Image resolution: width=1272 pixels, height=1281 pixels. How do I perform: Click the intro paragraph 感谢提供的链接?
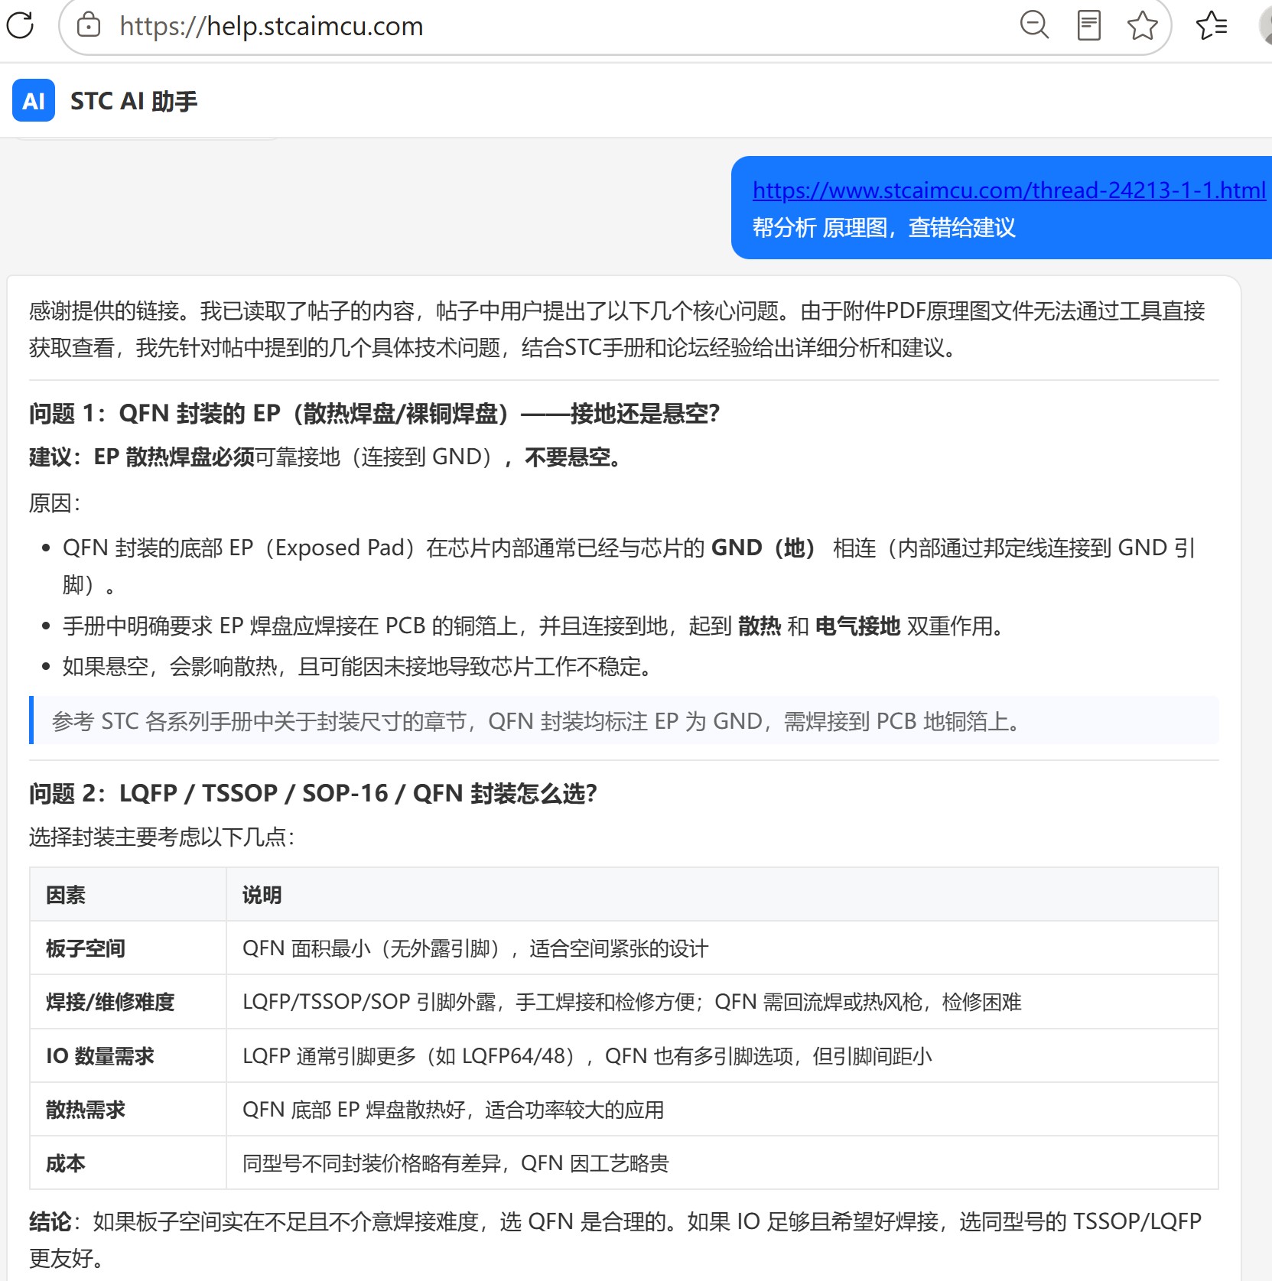[x=617, y=330]
